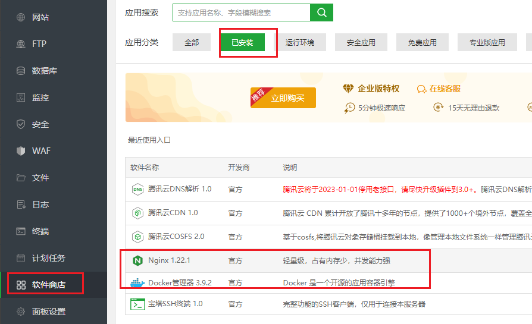
Task: Click the 企业版特权 heading
Action: coord(378,89)
